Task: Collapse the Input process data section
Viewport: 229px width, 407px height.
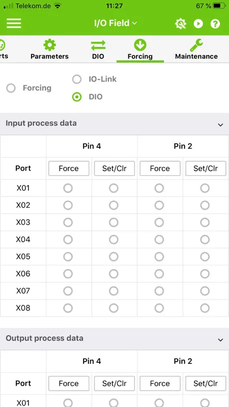Action: 221,125
